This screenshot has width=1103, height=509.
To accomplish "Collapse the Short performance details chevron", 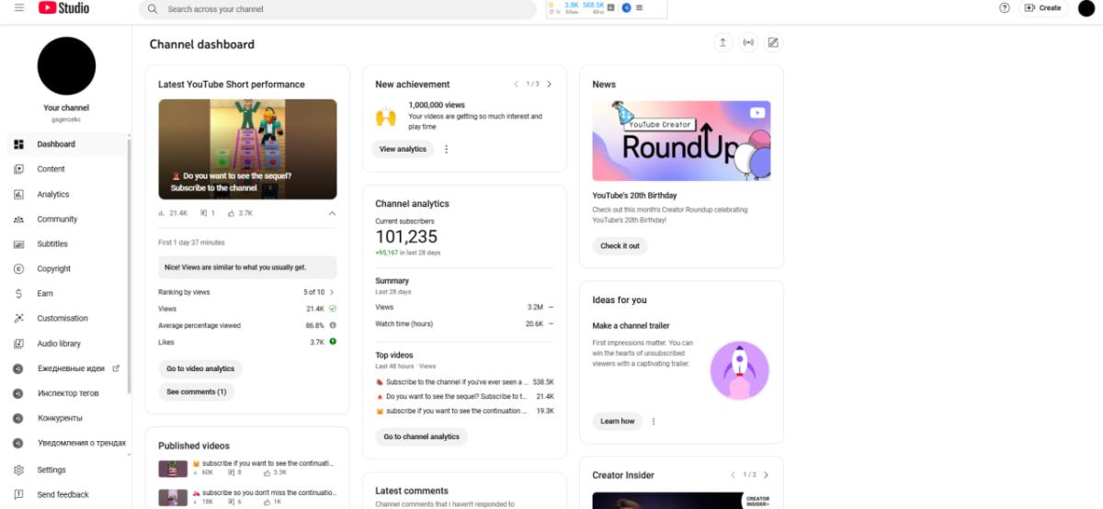I will coord(332,213).
